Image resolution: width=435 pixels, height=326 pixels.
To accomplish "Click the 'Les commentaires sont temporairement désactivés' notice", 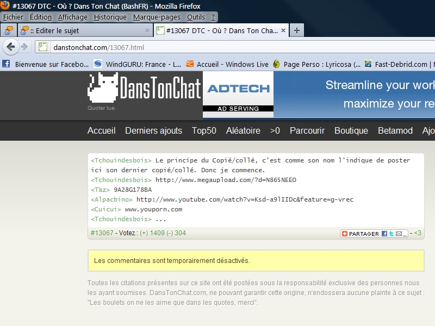I will click(256, 261).
